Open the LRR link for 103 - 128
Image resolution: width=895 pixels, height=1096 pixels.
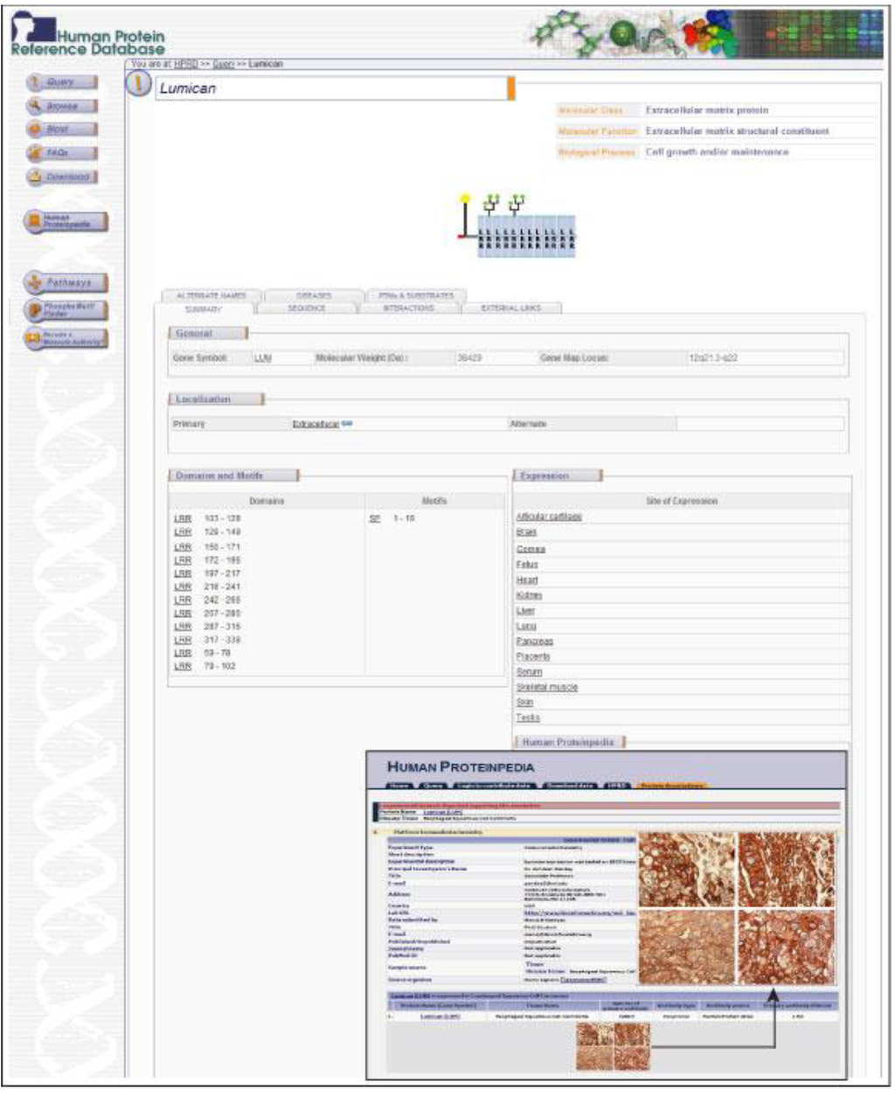point(182,519)
